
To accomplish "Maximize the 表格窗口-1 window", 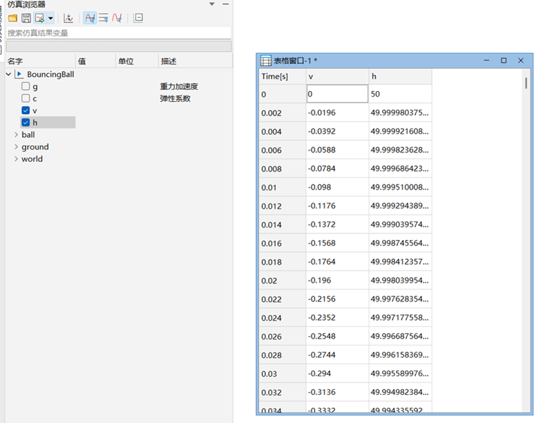I will point(503,60).
